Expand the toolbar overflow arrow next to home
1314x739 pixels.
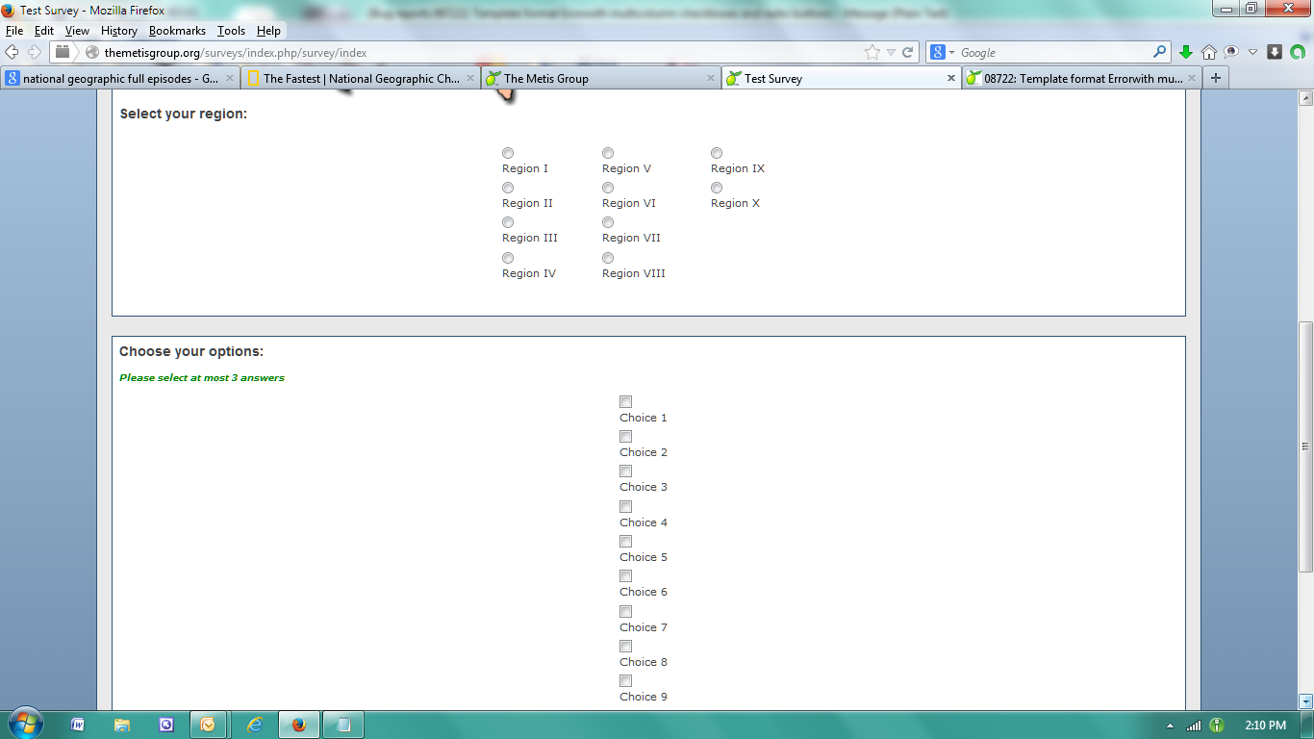point(1252,52)
